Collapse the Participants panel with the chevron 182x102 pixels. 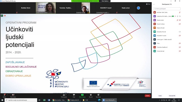[x=154, y=4]
